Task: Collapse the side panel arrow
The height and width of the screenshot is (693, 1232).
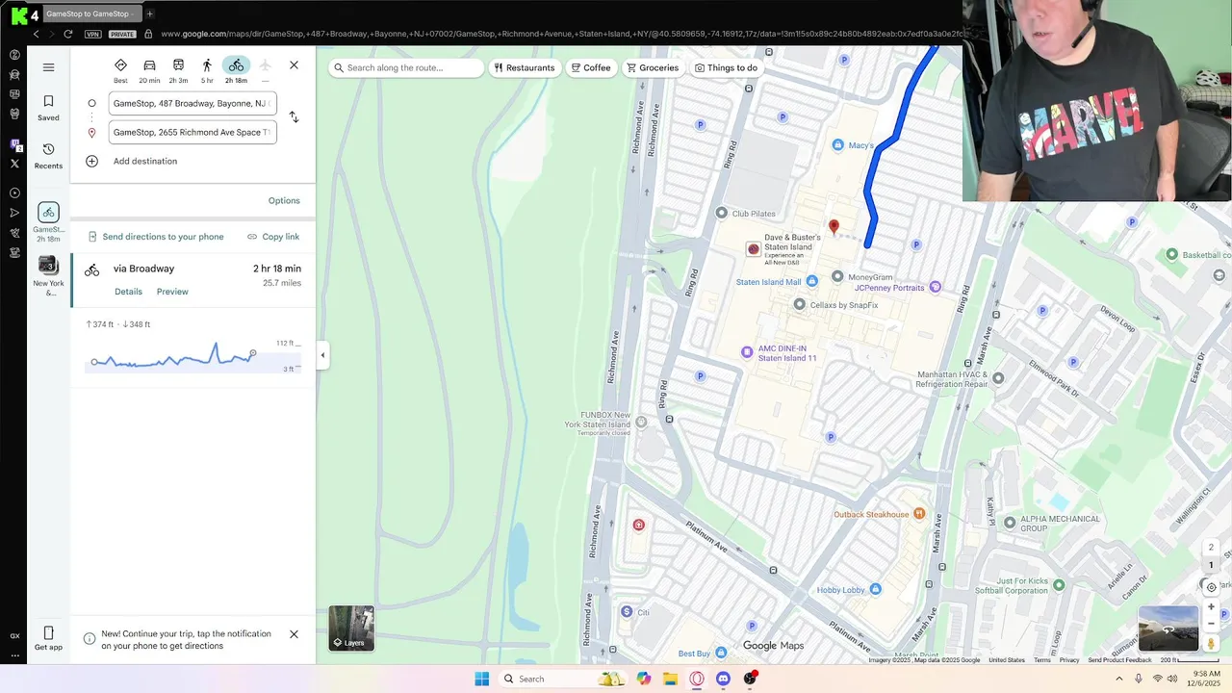Action: (322, 355)
